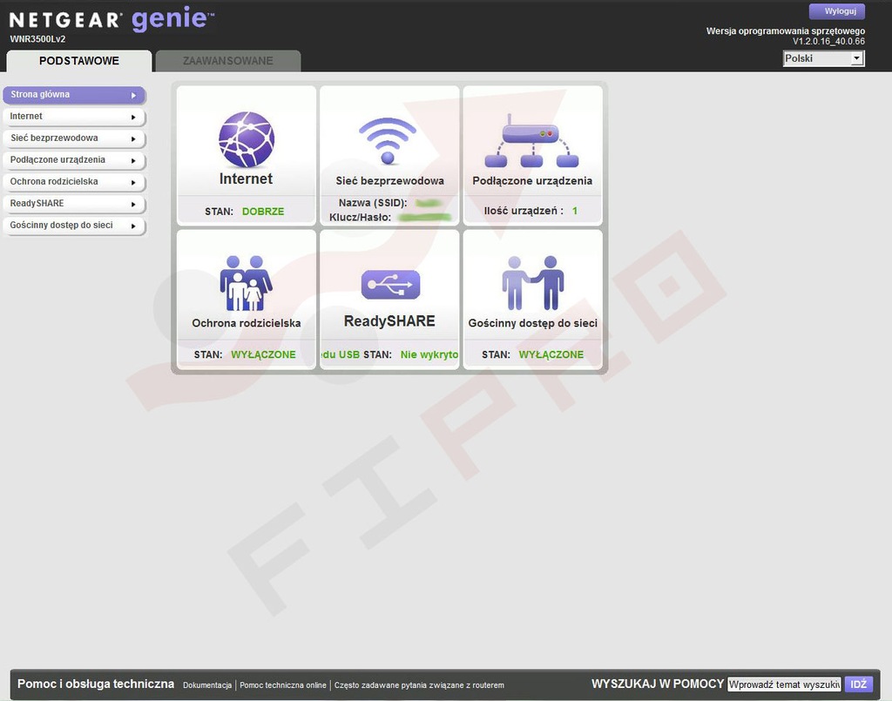The width and height of the screenshot is (892, 701).
Task: Select Internet in the sidebar menu
Action: point(74,117)
